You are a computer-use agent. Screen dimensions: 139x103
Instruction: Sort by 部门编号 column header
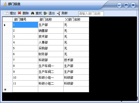(25, 19)
